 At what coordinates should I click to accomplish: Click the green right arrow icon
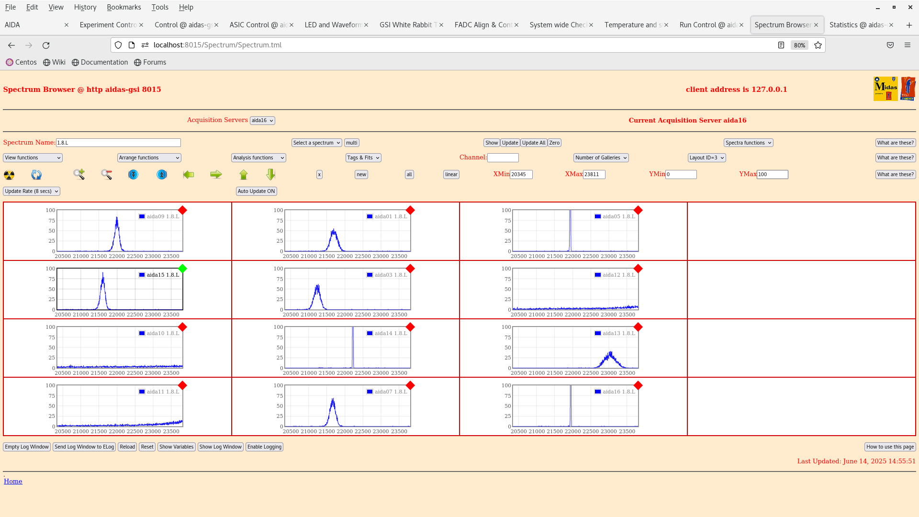(x=216, y=175)
